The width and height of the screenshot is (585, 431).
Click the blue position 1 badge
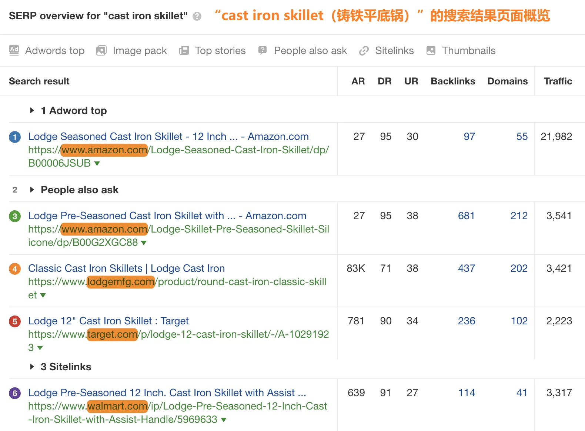coord(15,137)
